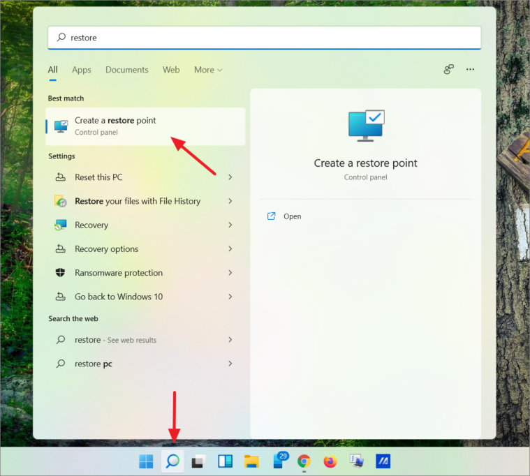The height and width of the screenshot is (476, 530).
Task: Select the 'Recovery options' setting
Action: point(106,249)
